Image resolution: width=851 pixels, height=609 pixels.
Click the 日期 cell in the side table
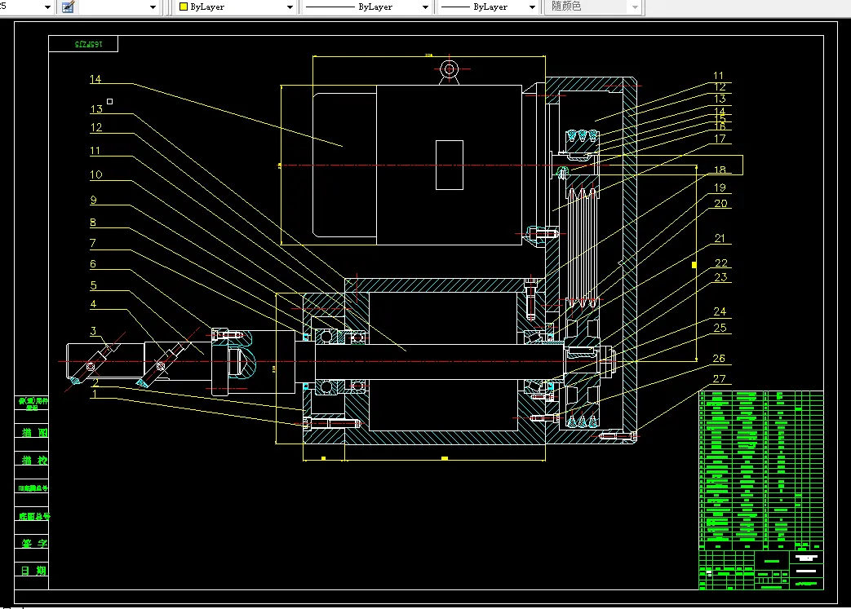[x=32, y=571]
